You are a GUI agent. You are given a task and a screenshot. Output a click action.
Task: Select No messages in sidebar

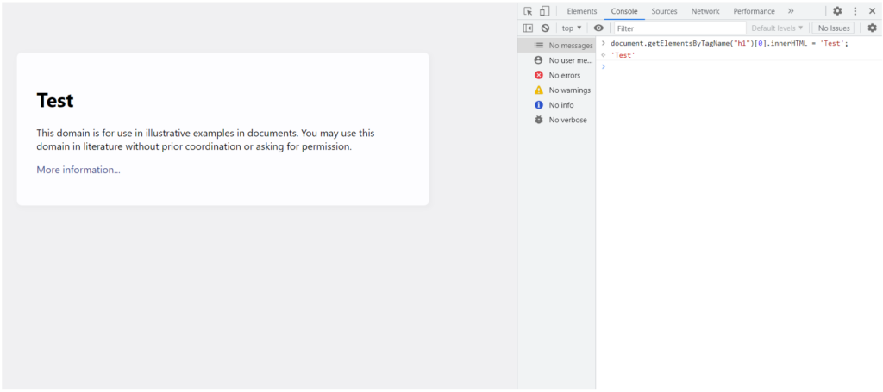point(556,46)
